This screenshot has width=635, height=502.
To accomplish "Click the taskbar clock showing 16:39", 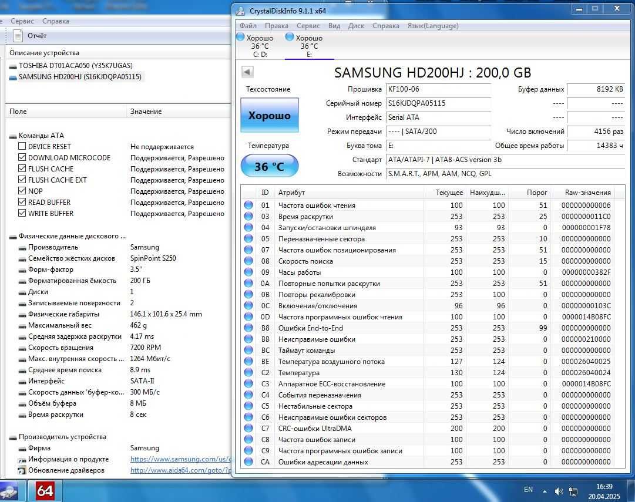I will pos(604,487).
